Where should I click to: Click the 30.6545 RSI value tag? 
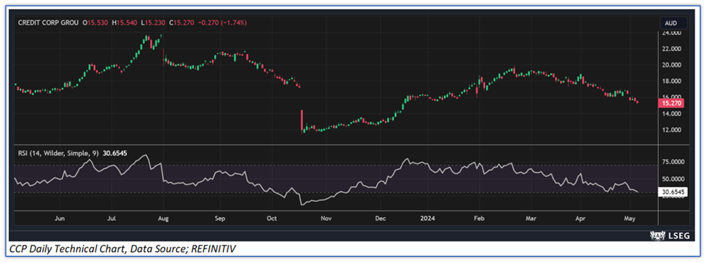(673, 193)
